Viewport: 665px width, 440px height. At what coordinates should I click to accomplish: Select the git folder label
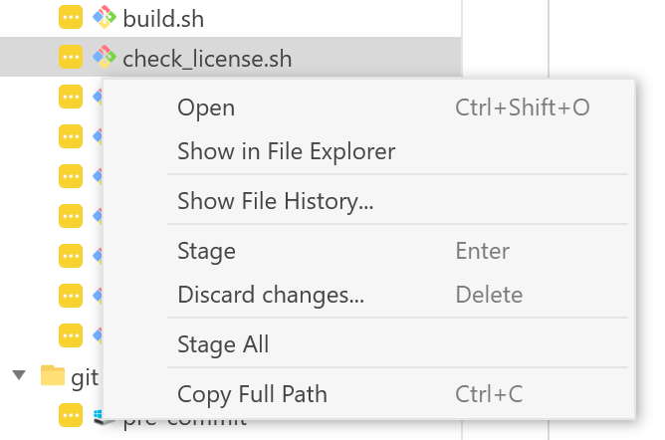[85, 377]
